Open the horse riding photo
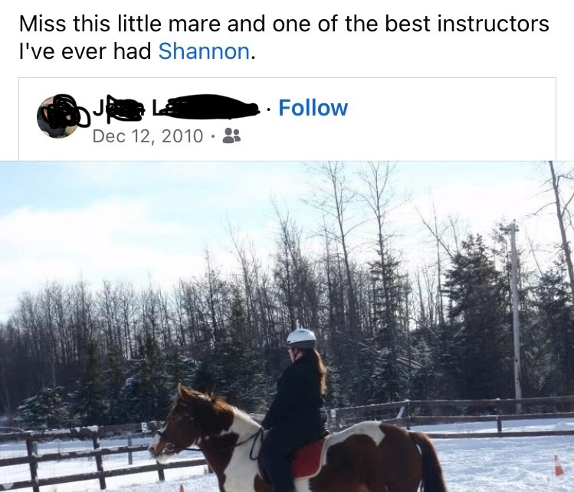 [287, 327]
